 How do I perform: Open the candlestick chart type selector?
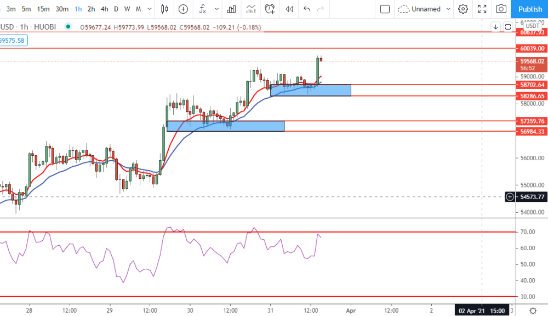click(164, 9)
